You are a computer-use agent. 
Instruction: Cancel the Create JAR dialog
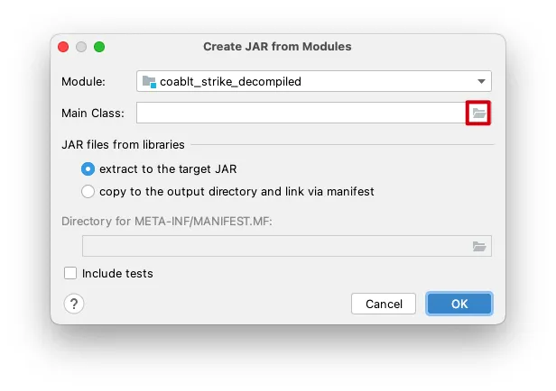(x=384, y=304)
